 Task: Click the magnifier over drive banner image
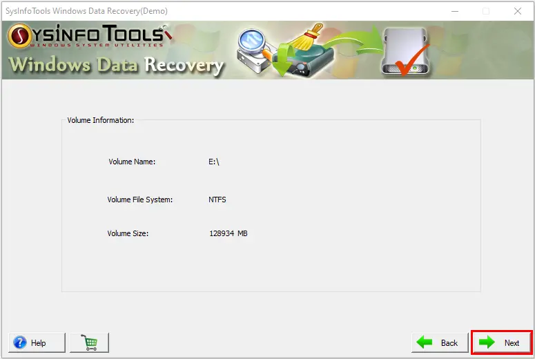pyautogui.click(x=253, y=50)
